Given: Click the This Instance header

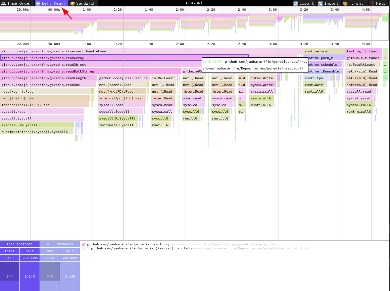Looking at the screenshot, I should point(20,244).
